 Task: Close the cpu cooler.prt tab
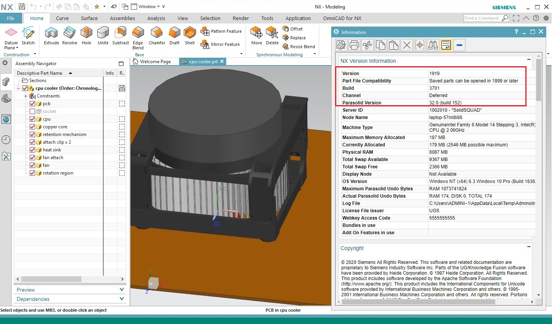pos(222,61)
